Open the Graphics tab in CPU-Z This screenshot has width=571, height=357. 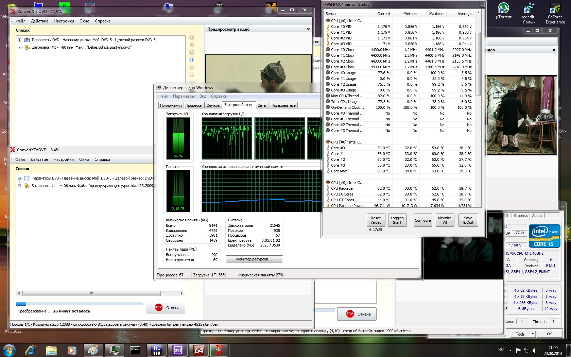tap(521, 216)
